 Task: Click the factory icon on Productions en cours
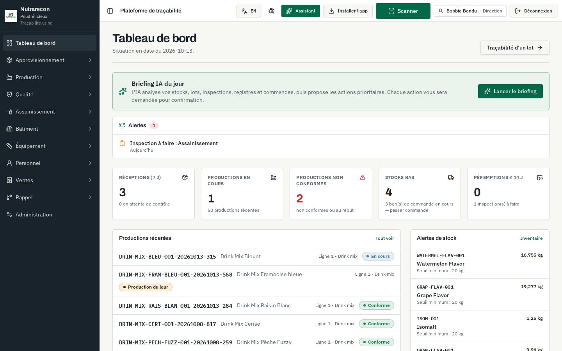tap(274, 177)
